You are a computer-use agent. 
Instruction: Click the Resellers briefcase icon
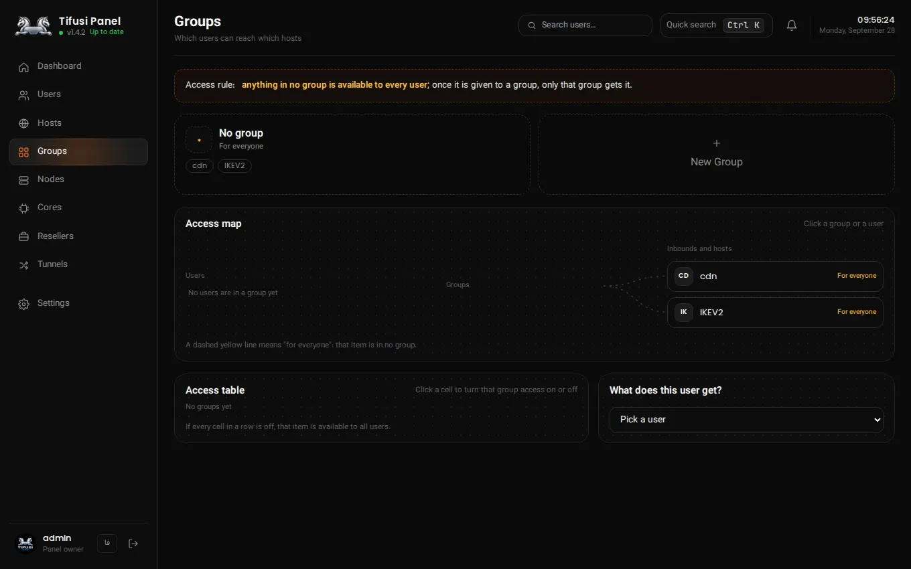23,236
